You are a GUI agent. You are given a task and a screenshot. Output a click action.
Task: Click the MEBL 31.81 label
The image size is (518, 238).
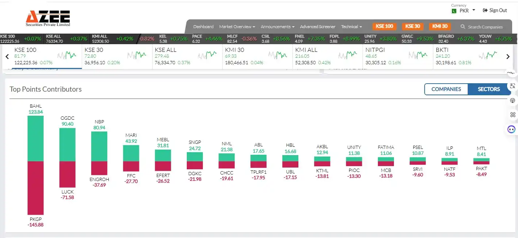click(x=163, y=143)
